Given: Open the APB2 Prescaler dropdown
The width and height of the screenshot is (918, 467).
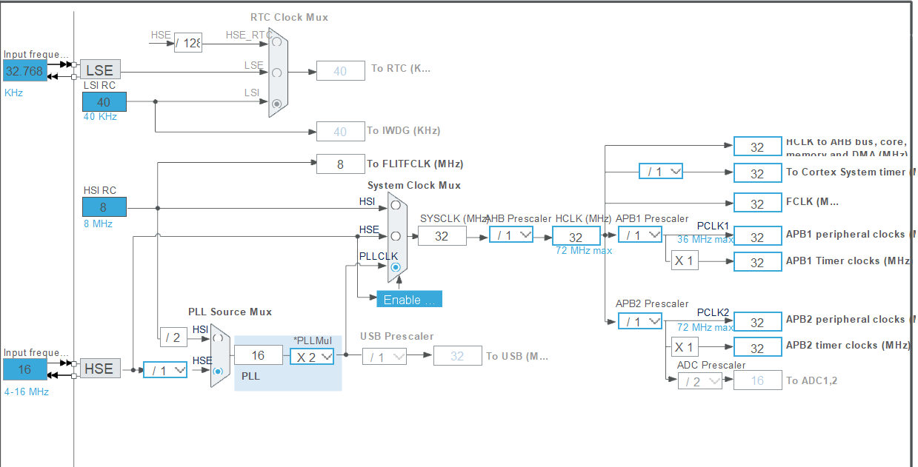Looking at the screenshot, I should click(x=640, y=321).
